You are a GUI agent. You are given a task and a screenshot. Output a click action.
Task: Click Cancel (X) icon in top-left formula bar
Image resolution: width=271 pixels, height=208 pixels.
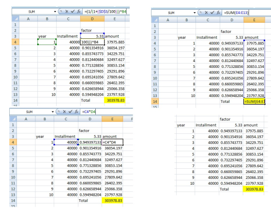coord(67,12)
